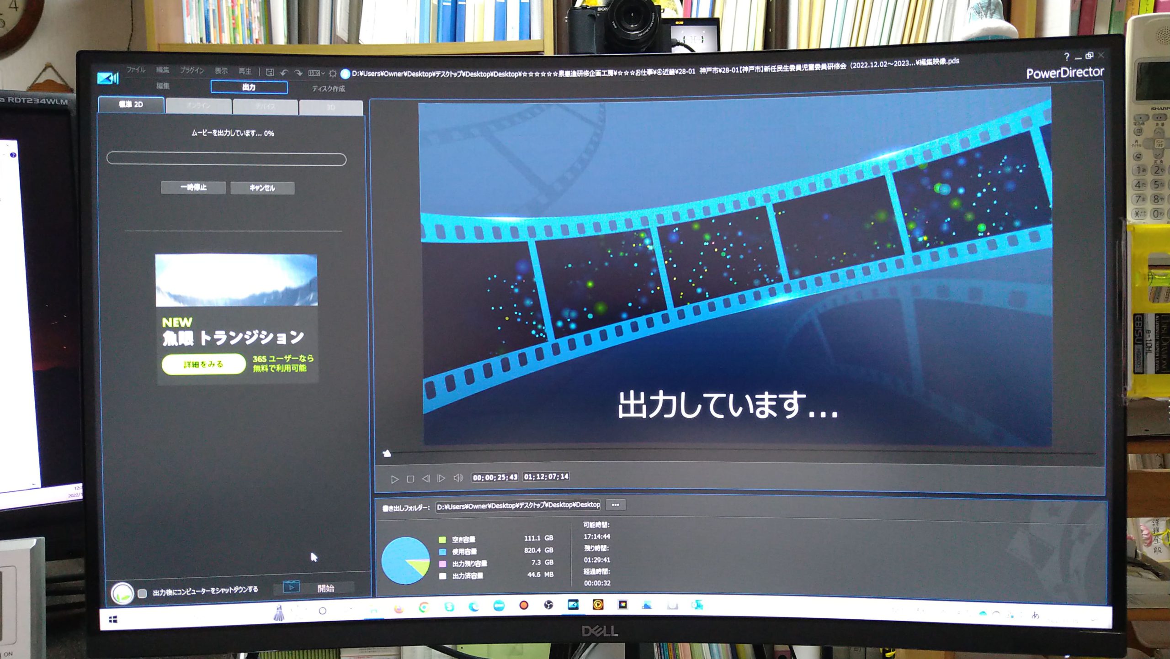The image size is (1170, 659).
Task: Click the undo arrow icon
Action: tap(284, 72)
